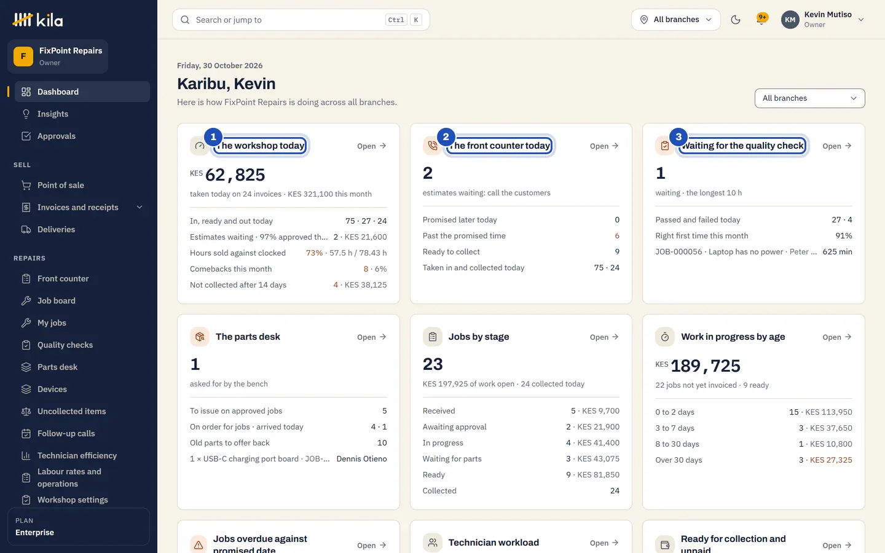Click the Uncollected items scale icon

coord(26,411)
